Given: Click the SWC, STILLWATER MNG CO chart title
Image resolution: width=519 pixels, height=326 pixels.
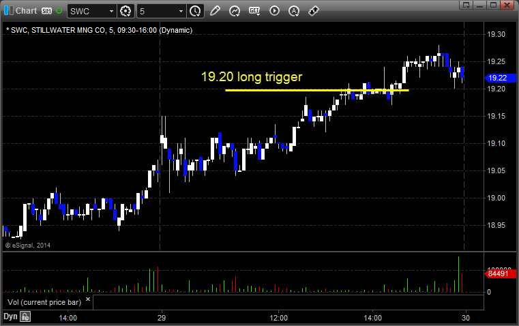Looking at the screenshot, I should tap(100, 30).
